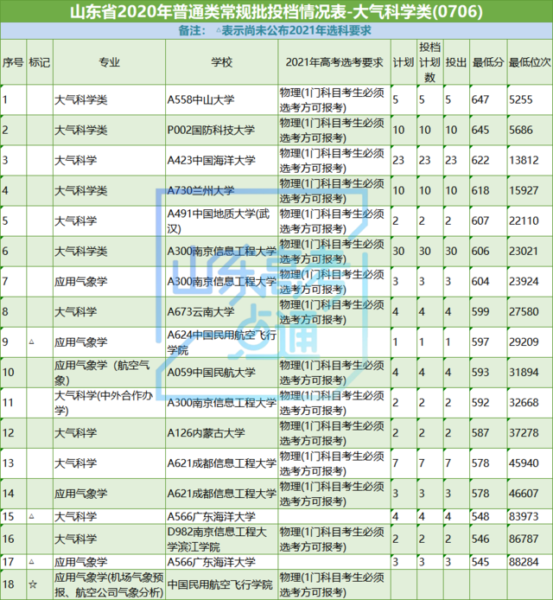The image size is (553, 600).
Task: Click lowest score 645
Action: pos(480,130)
